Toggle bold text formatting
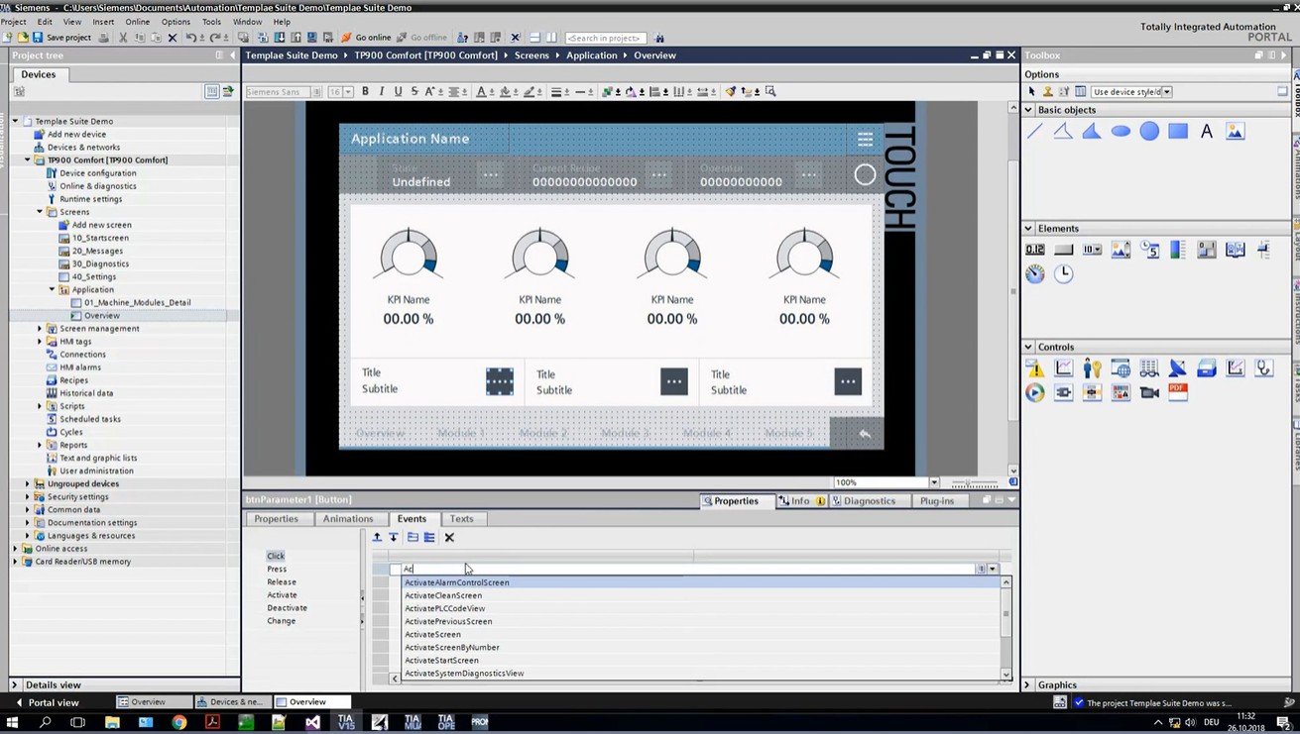 (x=365, y=91)
